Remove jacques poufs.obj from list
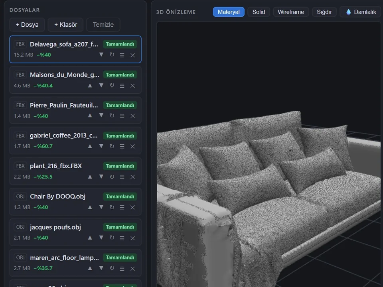The height and width of the screenshot is (287, 383). (132, 238)
